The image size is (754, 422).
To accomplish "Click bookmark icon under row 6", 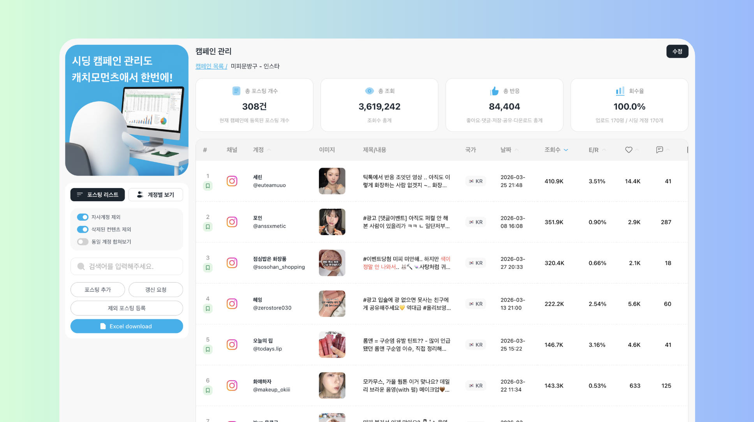I will (208, 390).
